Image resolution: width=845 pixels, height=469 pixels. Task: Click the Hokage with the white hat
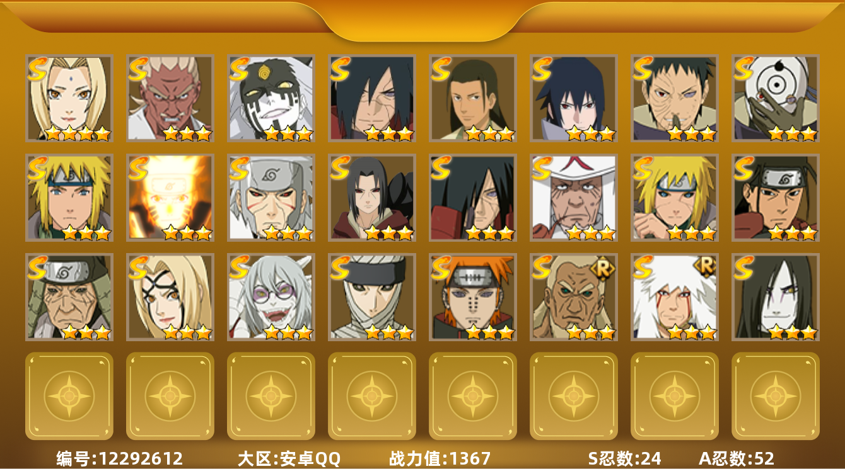(x=573, y=197)
